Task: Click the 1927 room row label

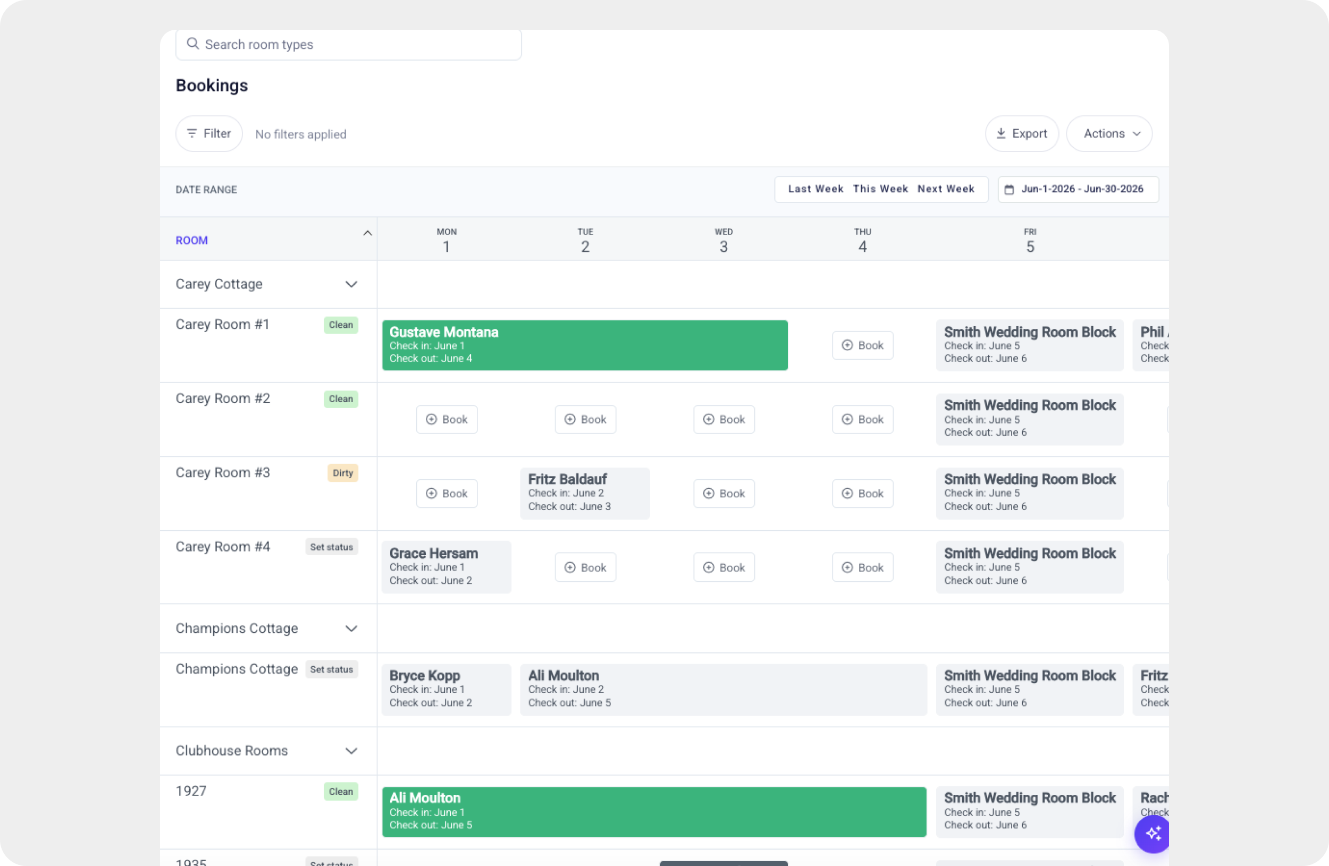Action: [191, 792]
